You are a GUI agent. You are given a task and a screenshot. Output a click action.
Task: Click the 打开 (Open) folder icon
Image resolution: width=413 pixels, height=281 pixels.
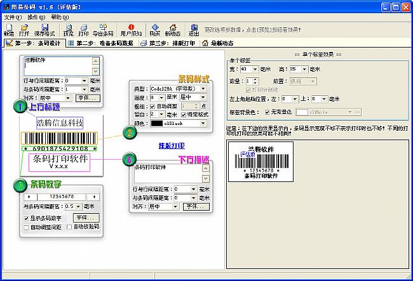pos(24,30)
